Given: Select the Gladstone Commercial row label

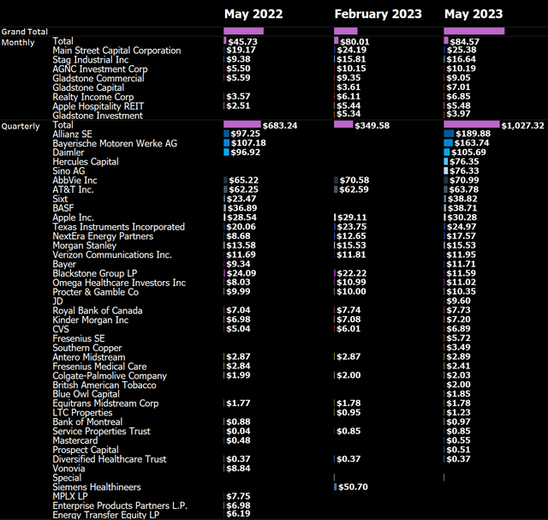Looking at the screenshot, I should pyautogui.click(x=98, y=78).
